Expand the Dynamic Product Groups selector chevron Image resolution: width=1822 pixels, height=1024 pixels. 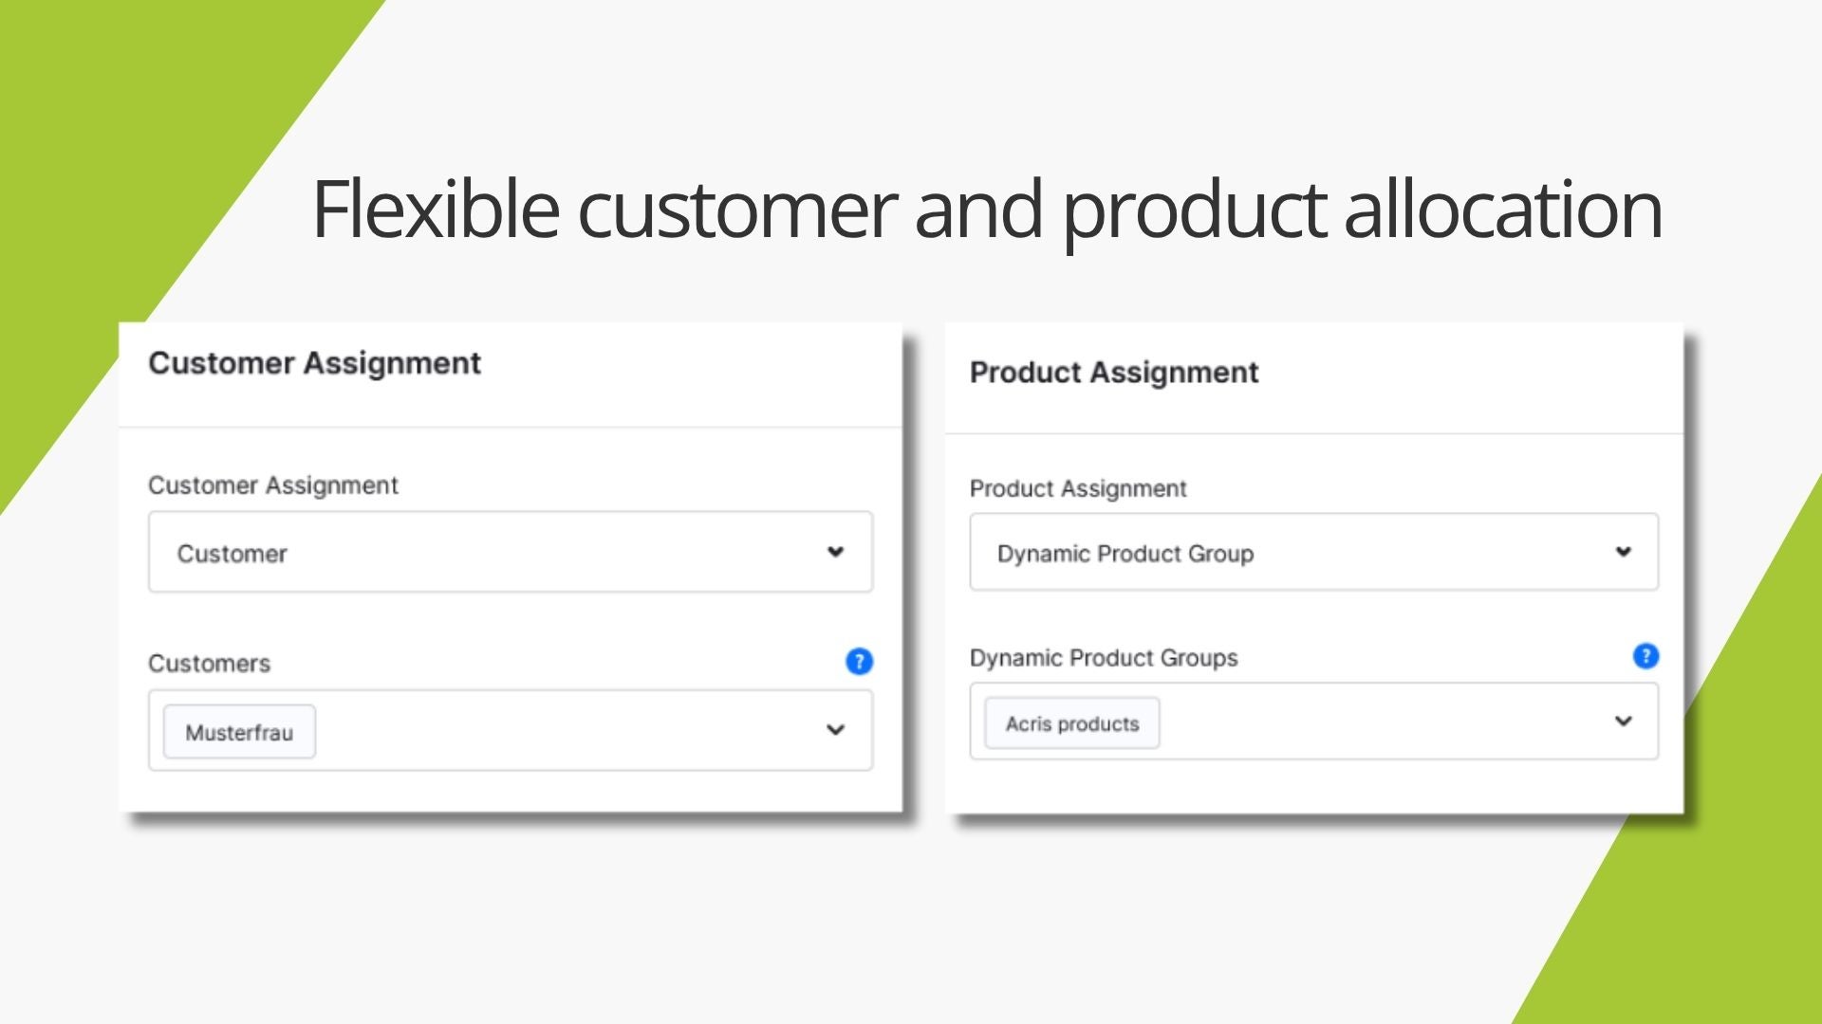pos(1624,722)
